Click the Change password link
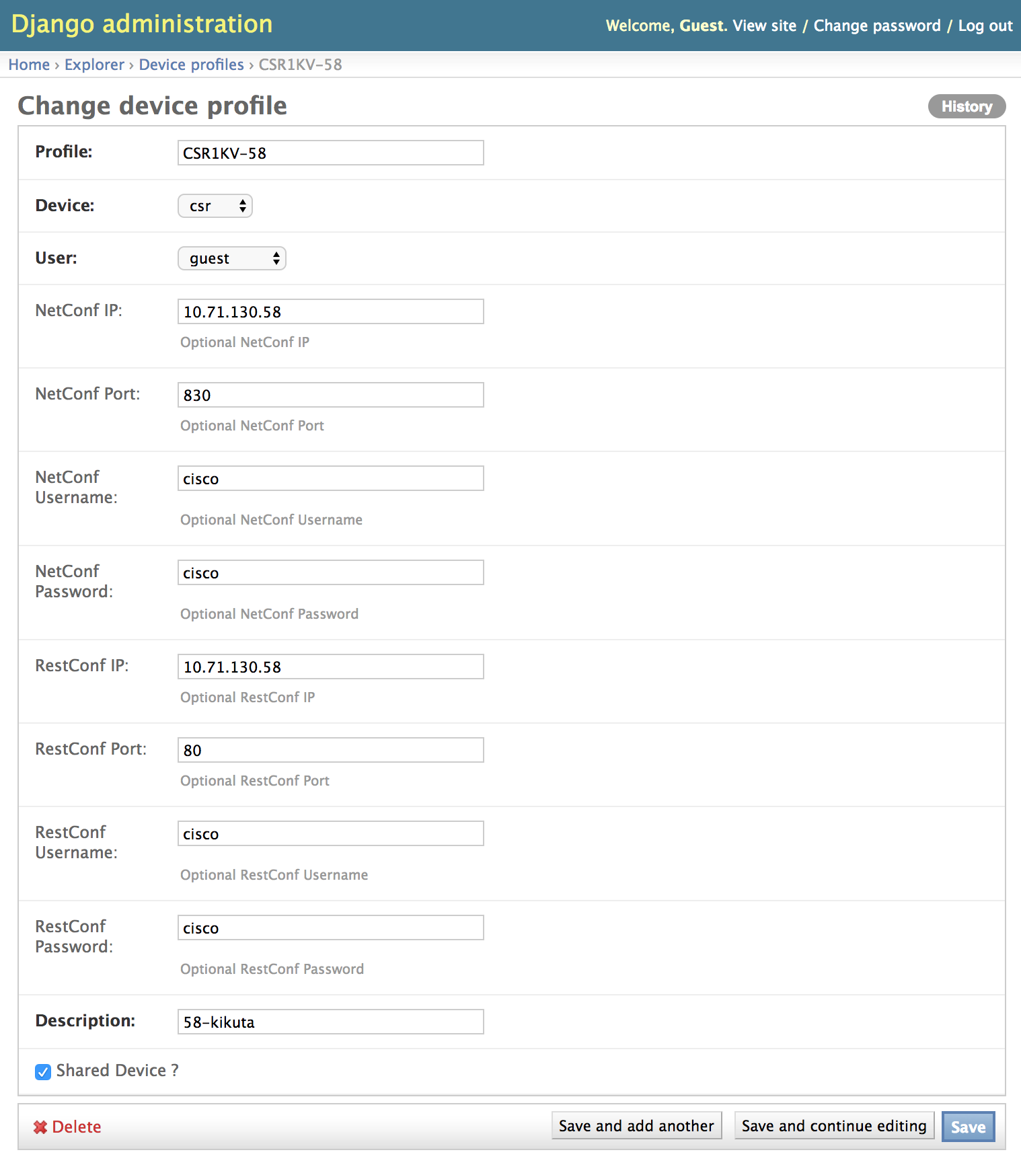The height and width of the screenshot is (1173, 1021). pos(877,26)
